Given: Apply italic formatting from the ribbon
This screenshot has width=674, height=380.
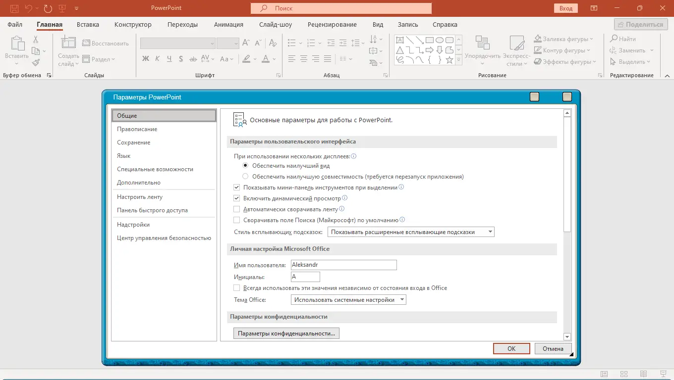Looking at the screenshot, I should tap(157, 59).
